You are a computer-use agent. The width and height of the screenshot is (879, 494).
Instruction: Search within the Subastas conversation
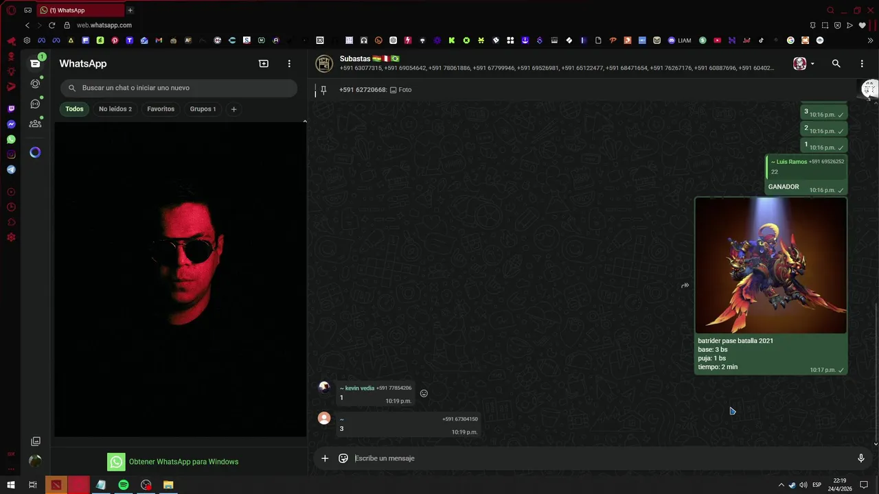(836, 64)
